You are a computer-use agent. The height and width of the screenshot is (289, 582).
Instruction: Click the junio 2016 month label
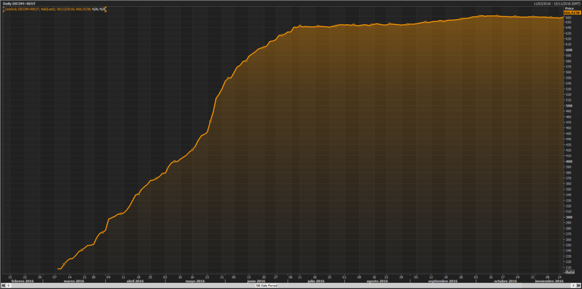point(256,281)
